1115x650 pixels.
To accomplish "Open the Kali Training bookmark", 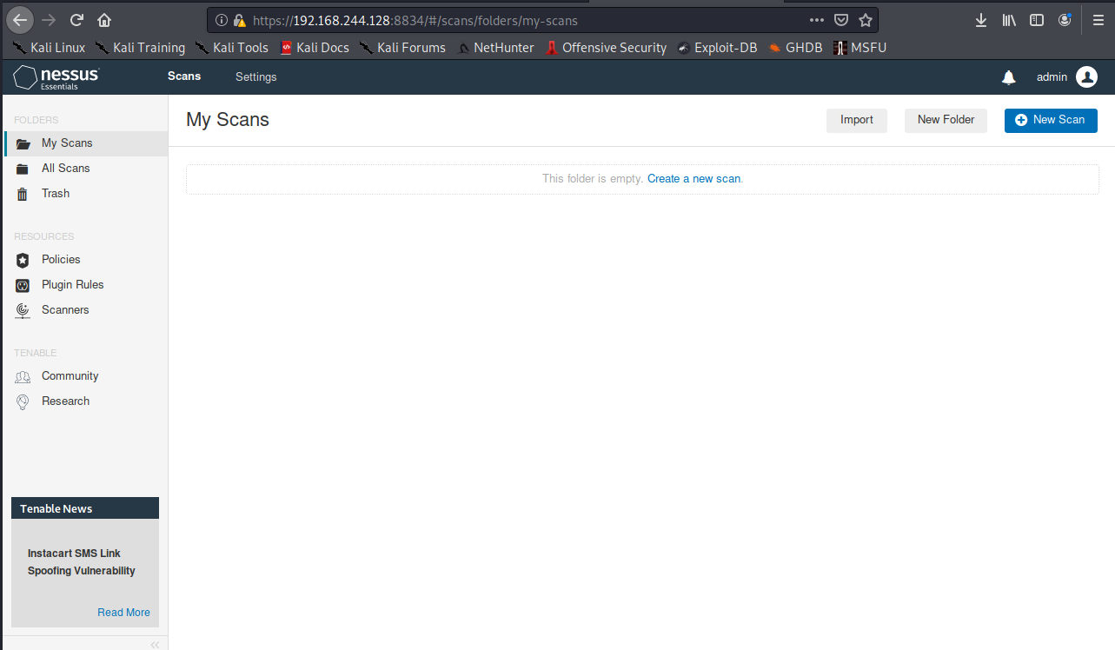I will pyautogui.click(x=140, y=48).
